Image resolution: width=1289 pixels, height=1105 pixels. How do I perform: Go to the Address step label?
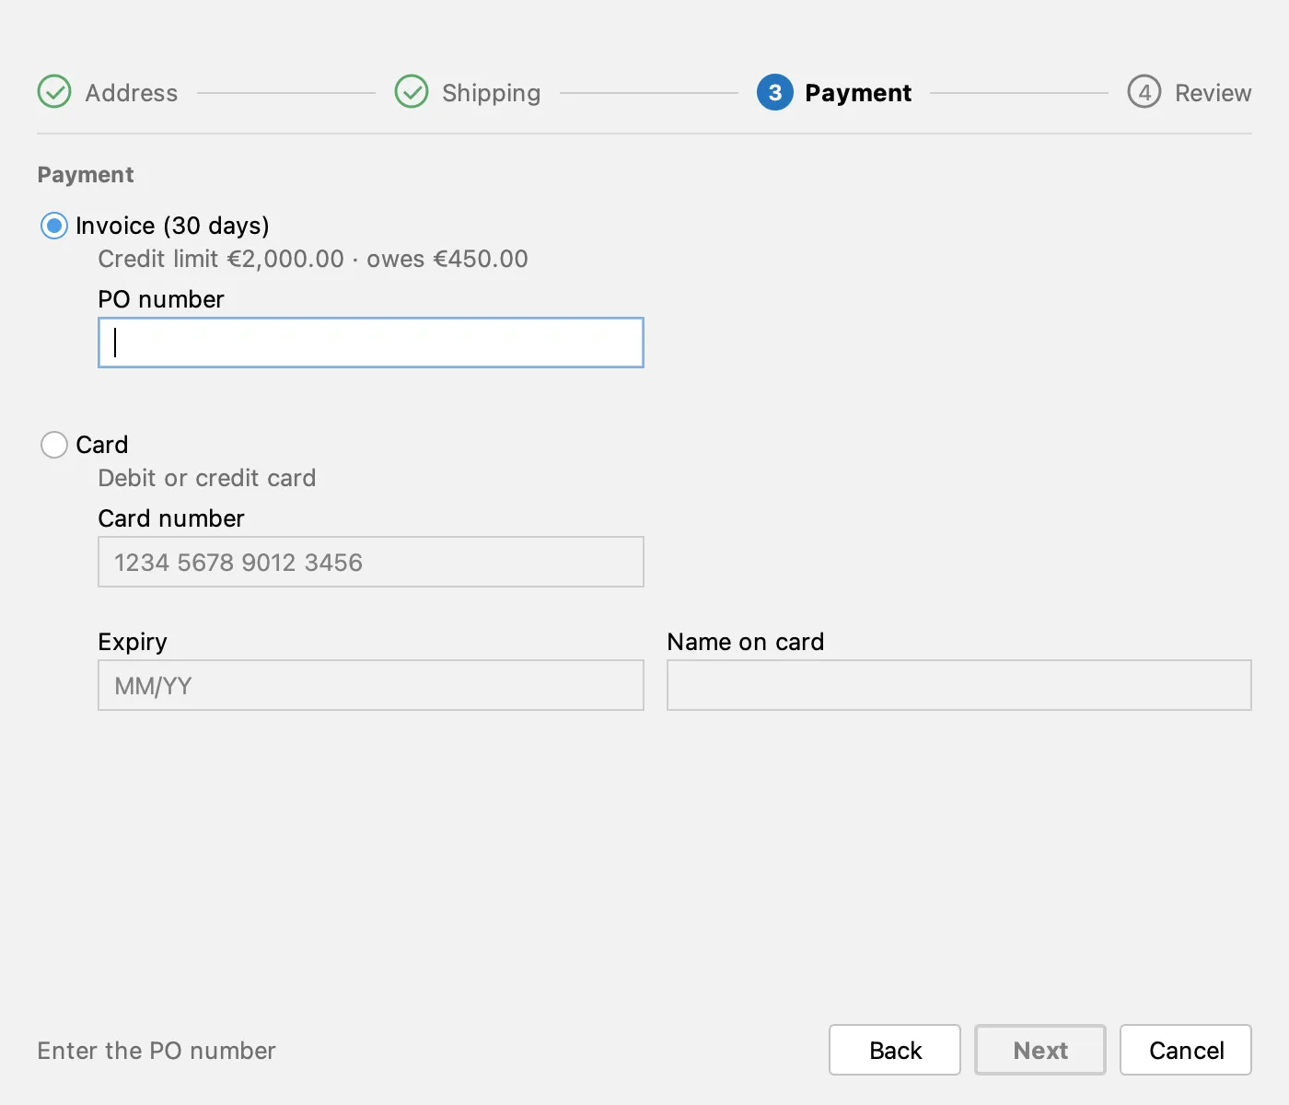[x=132, y=93]
